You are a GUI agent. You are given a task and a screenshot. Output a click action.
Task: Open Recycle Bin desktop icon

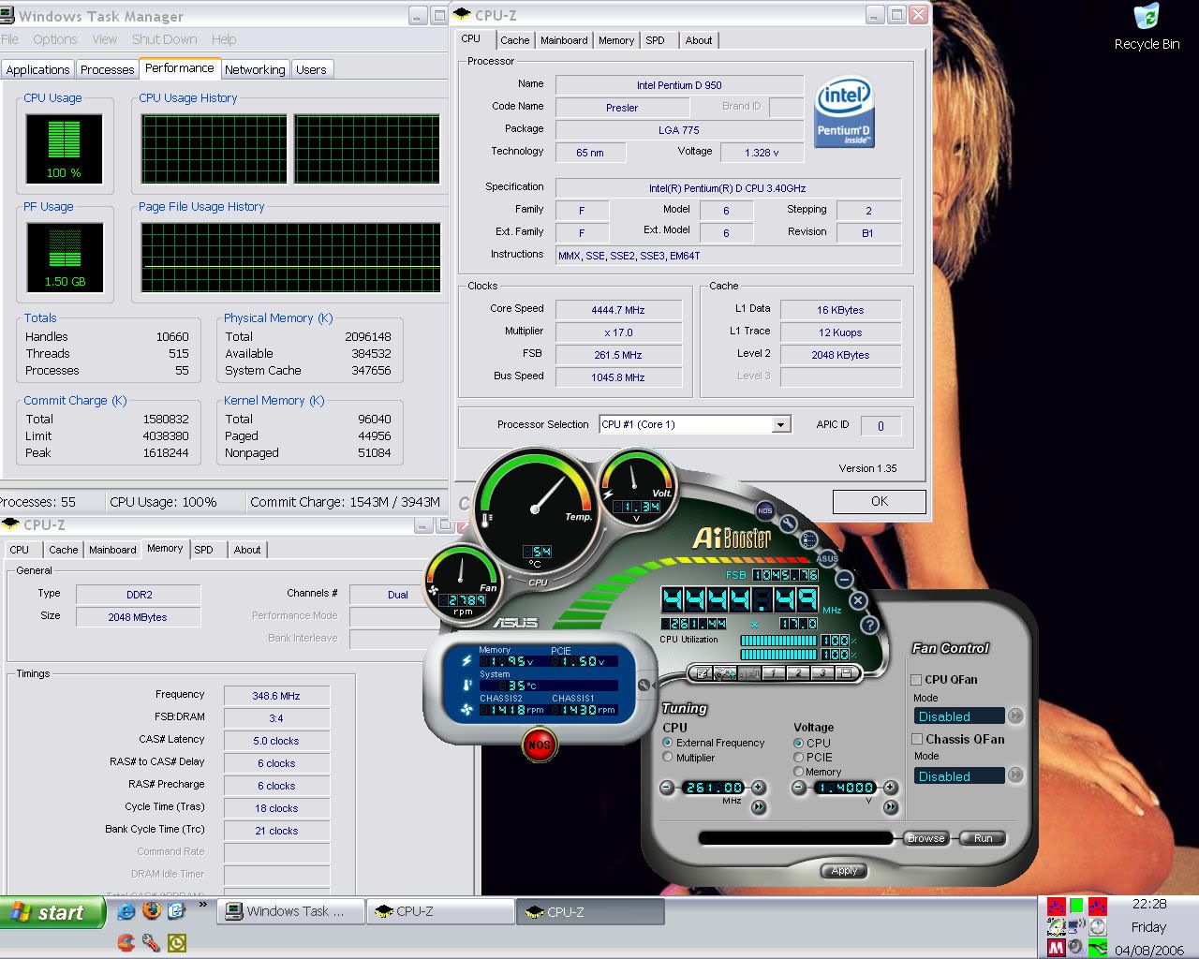pos(1147,27)
